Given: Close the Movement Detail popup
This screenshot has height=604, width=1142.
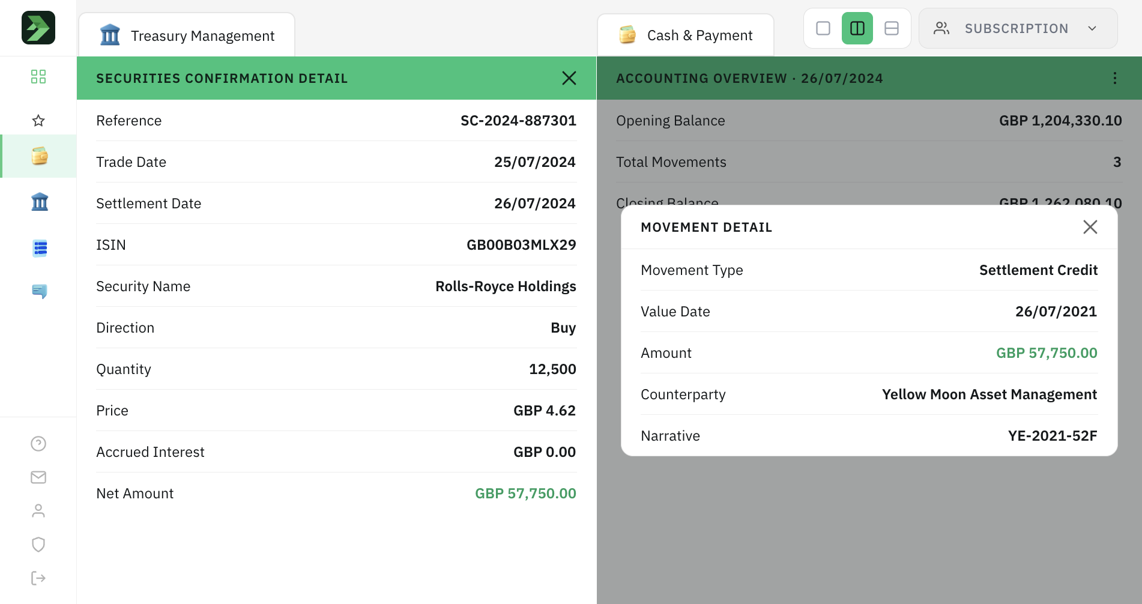Looking at the screenshot, I should pyautogui.click(x=1090, y=227).
